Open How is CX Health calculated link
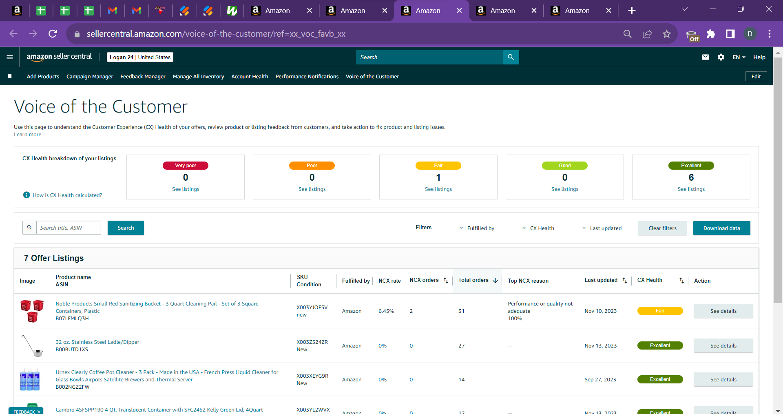This screenshot has height=414, width=783. point(67,195)
